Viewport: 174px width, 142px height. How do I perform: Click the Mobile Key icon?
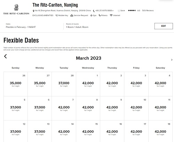(x=57, y=15)
